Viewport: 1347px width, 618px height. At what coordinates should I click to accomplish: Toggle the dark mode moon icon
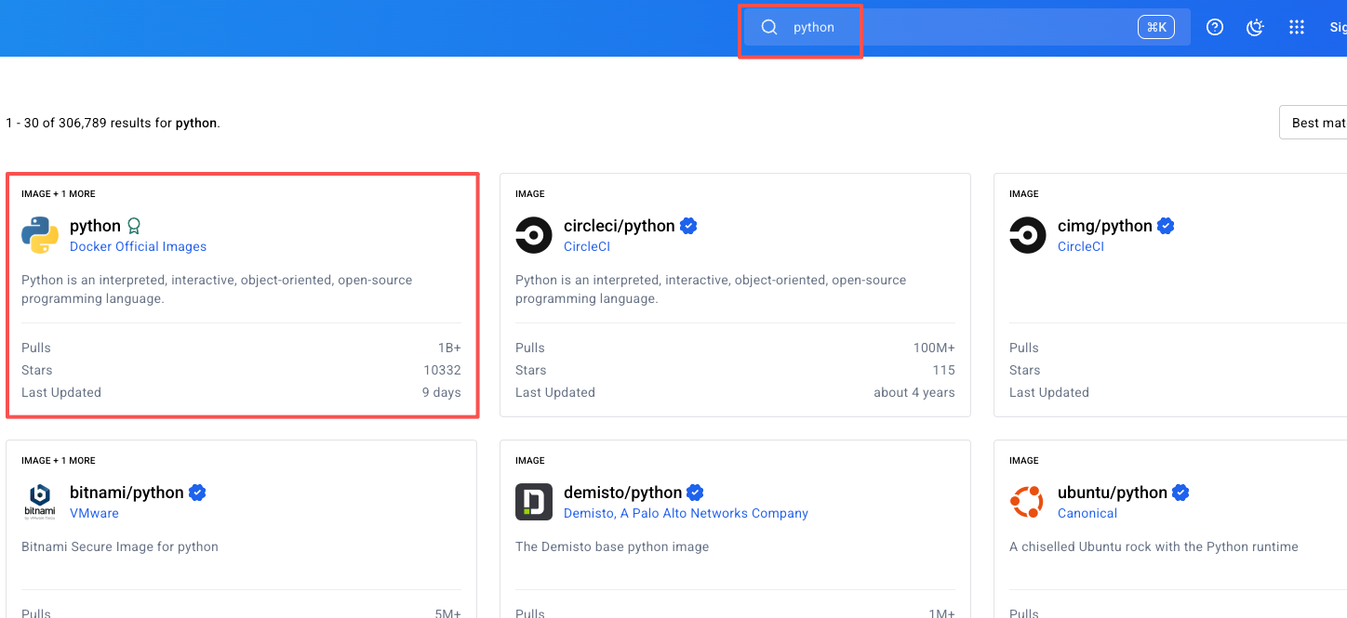click(x=1256, y=27)
